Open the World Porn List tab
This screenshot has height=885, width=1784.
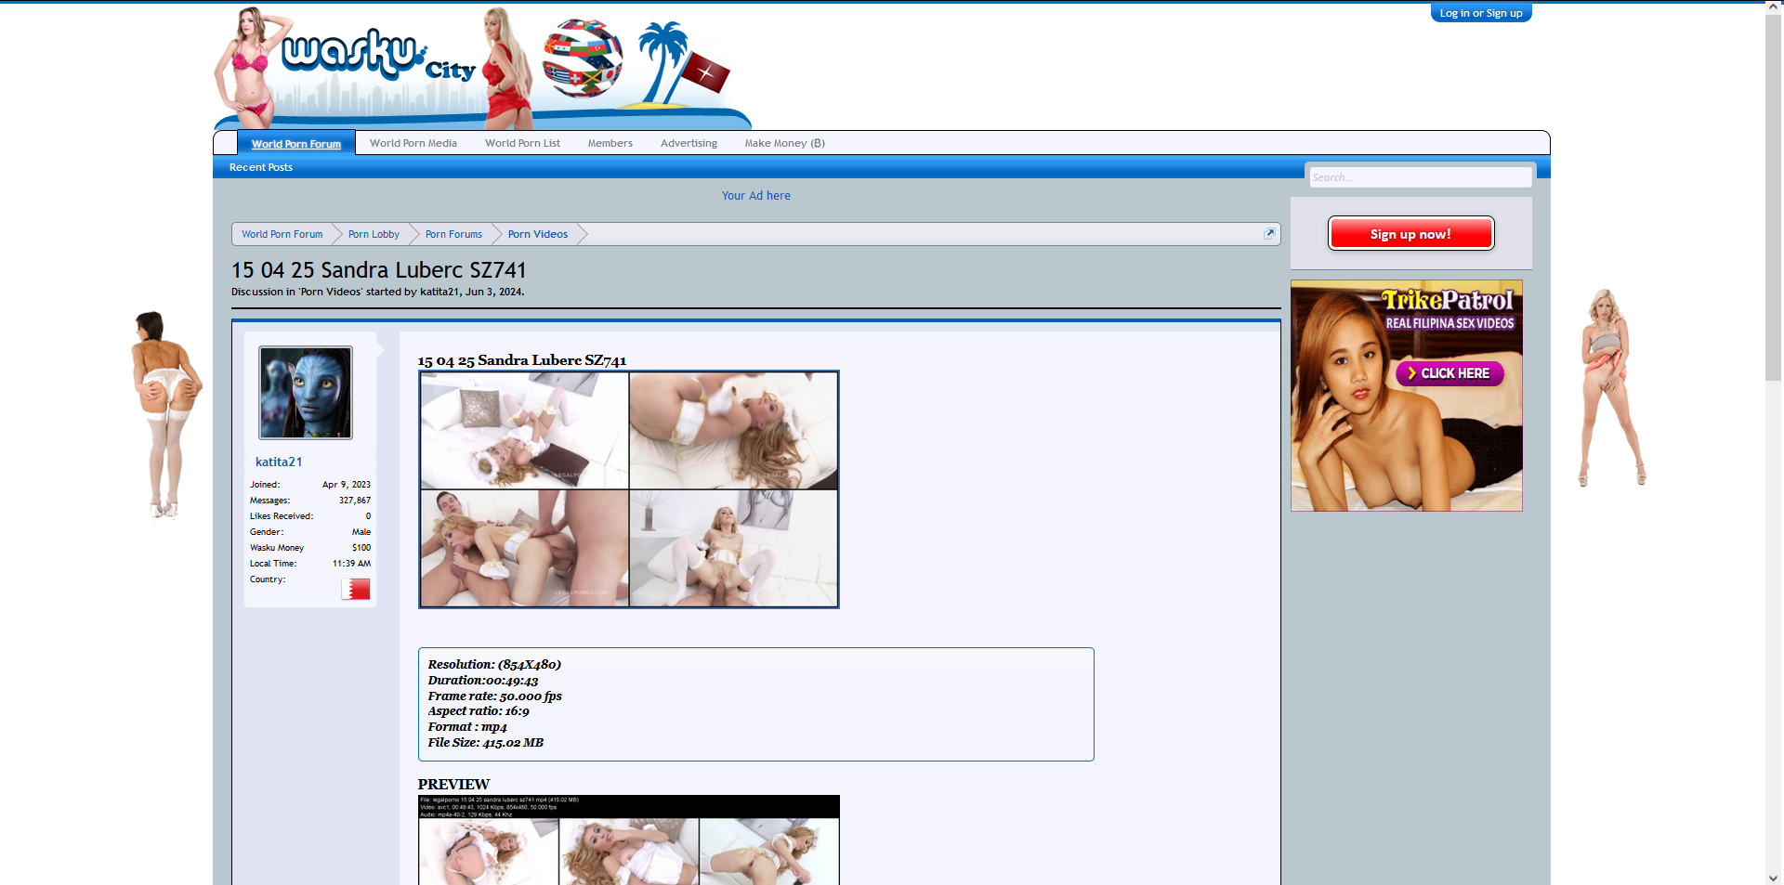522,143
